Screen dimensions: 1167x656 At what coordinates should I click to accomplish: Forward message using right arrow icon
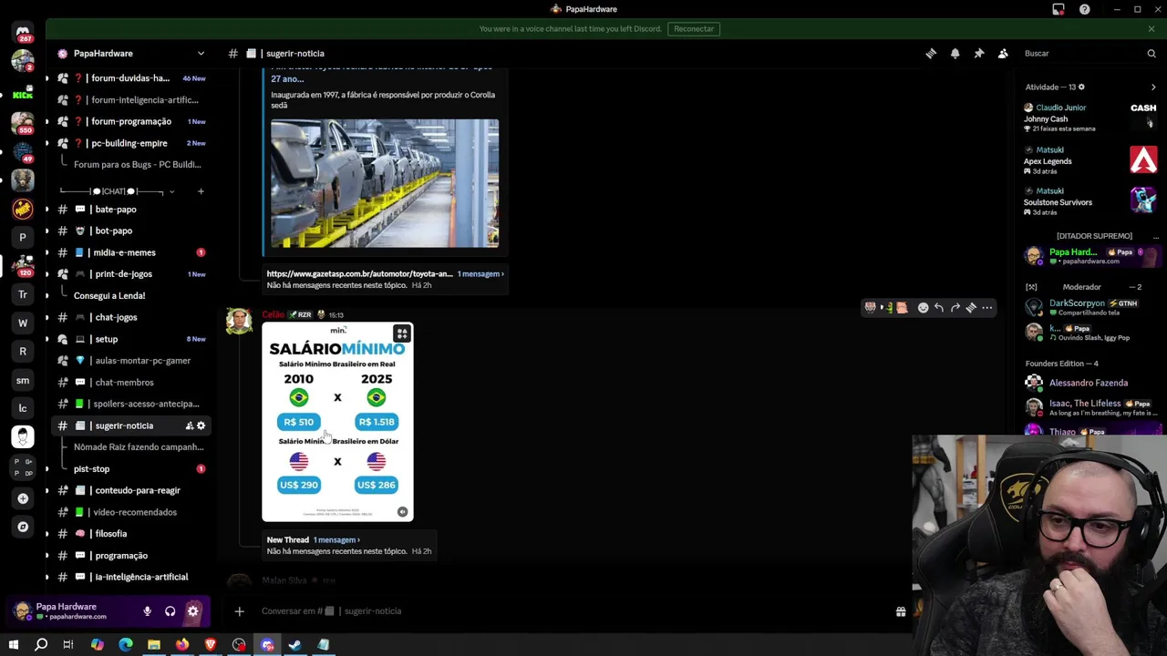pyautogui.click(x=955, y=308)
